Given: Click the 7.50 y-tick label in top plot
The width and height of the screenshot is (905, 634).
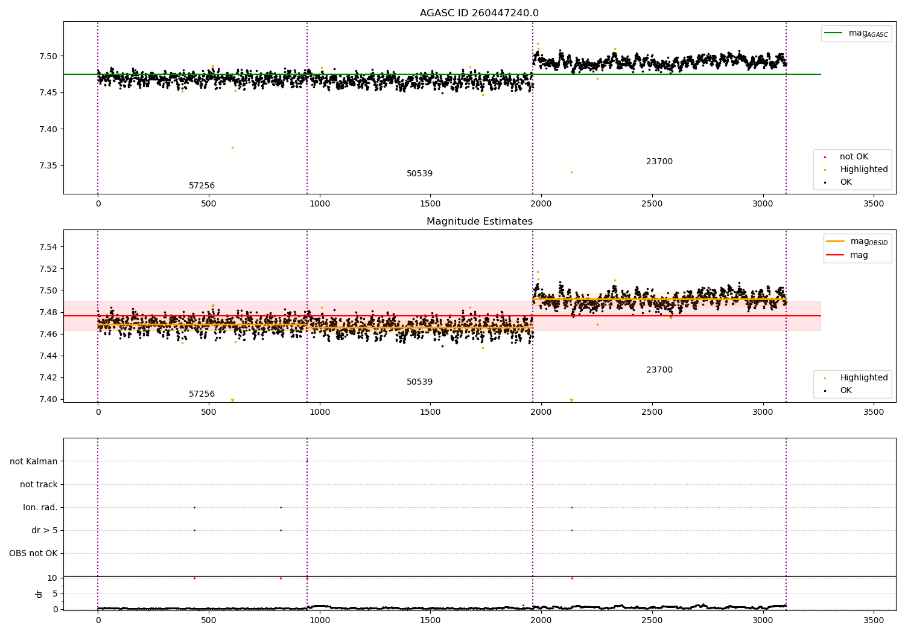Looking at the screenshot, I should [x=48, y=56].
